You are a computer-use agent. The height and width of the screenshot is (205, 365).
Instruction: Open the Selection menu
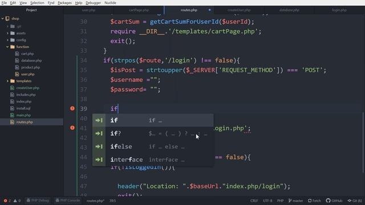[x=37, y=3]
